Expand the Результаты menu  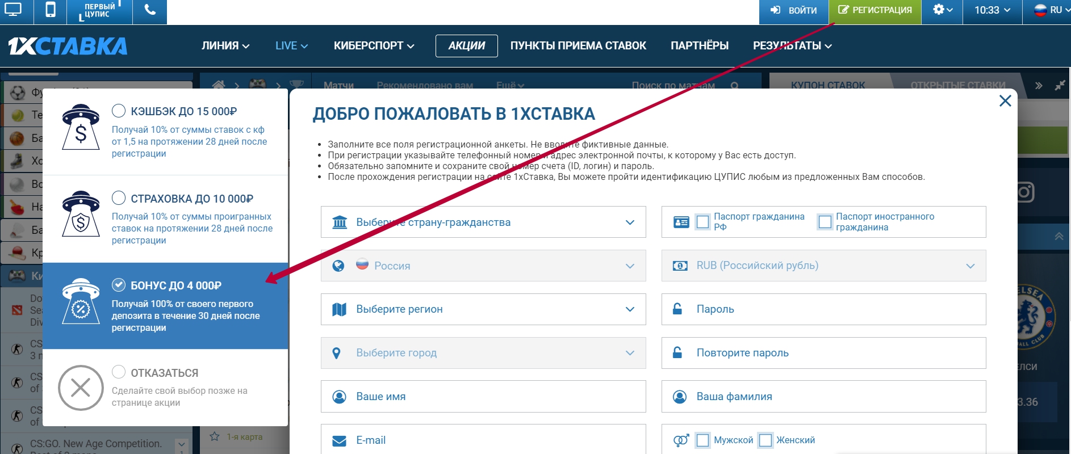click(792, 46)
